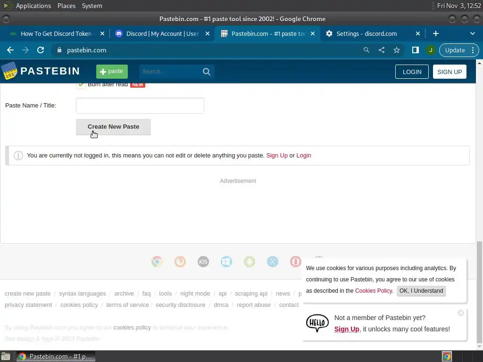483x362 pixels.
Task: Click the iOS app footer icon
Action: click(x=203, y=262)
